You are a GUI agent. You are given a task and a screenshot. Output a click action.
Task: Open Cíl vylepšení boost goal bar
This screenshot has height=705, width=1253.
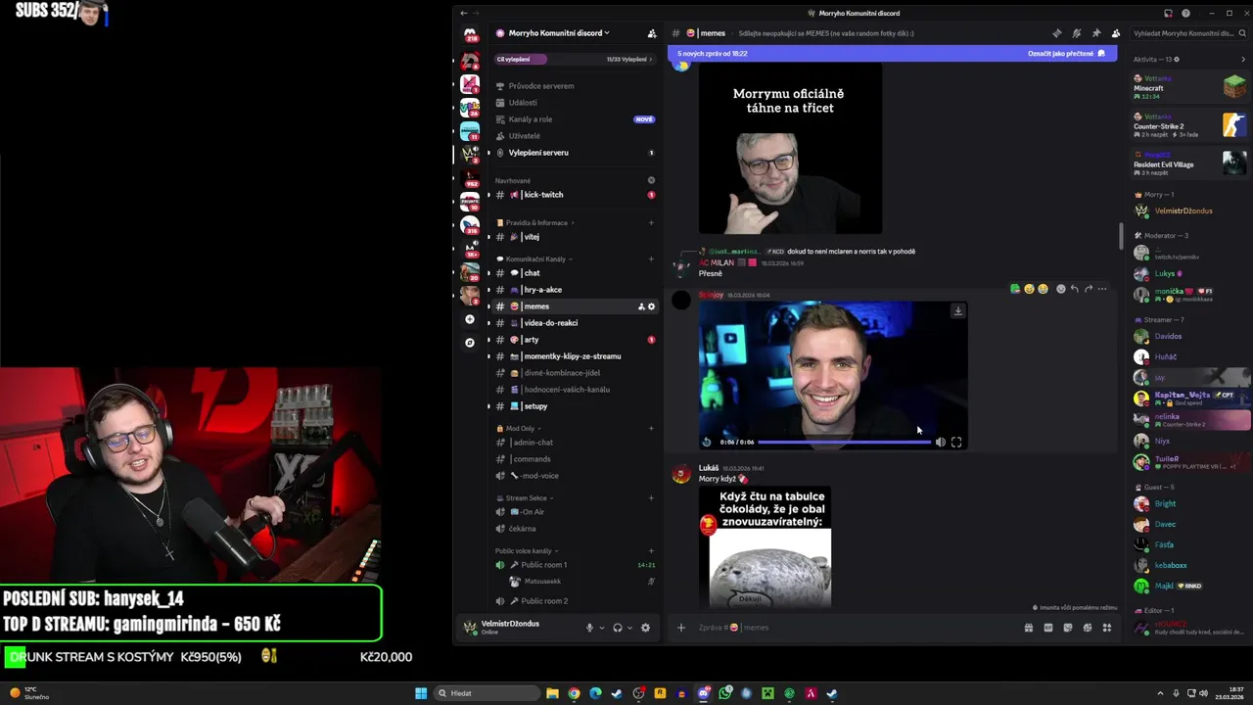coord(574,59)
